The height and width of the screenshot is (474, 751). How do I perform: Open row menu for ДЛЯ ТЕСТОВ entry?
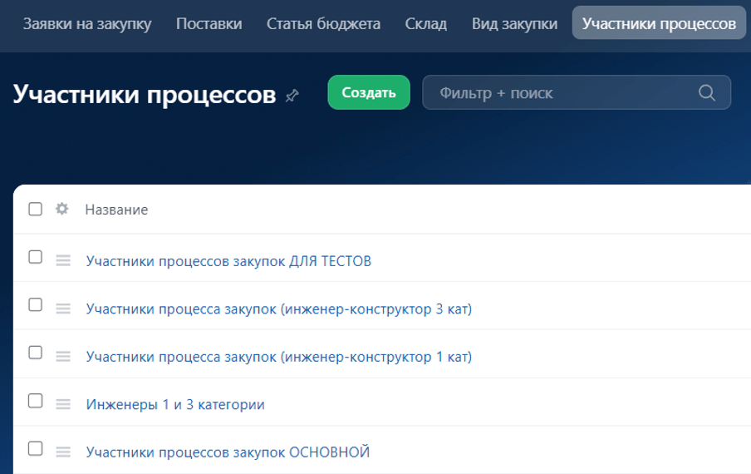(x=63, y=260)
